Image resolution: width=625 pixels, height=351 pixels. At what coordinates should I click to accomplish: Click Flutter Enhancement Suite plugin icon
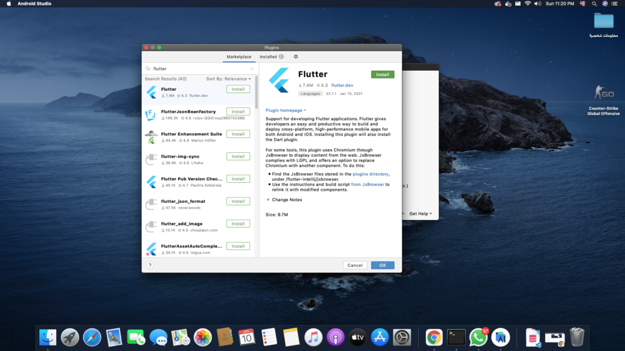click(x=151, y=137)
